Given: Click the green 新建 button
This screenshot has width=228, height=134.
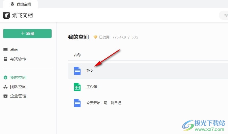Looking at the screenshot, I should 27,34.
